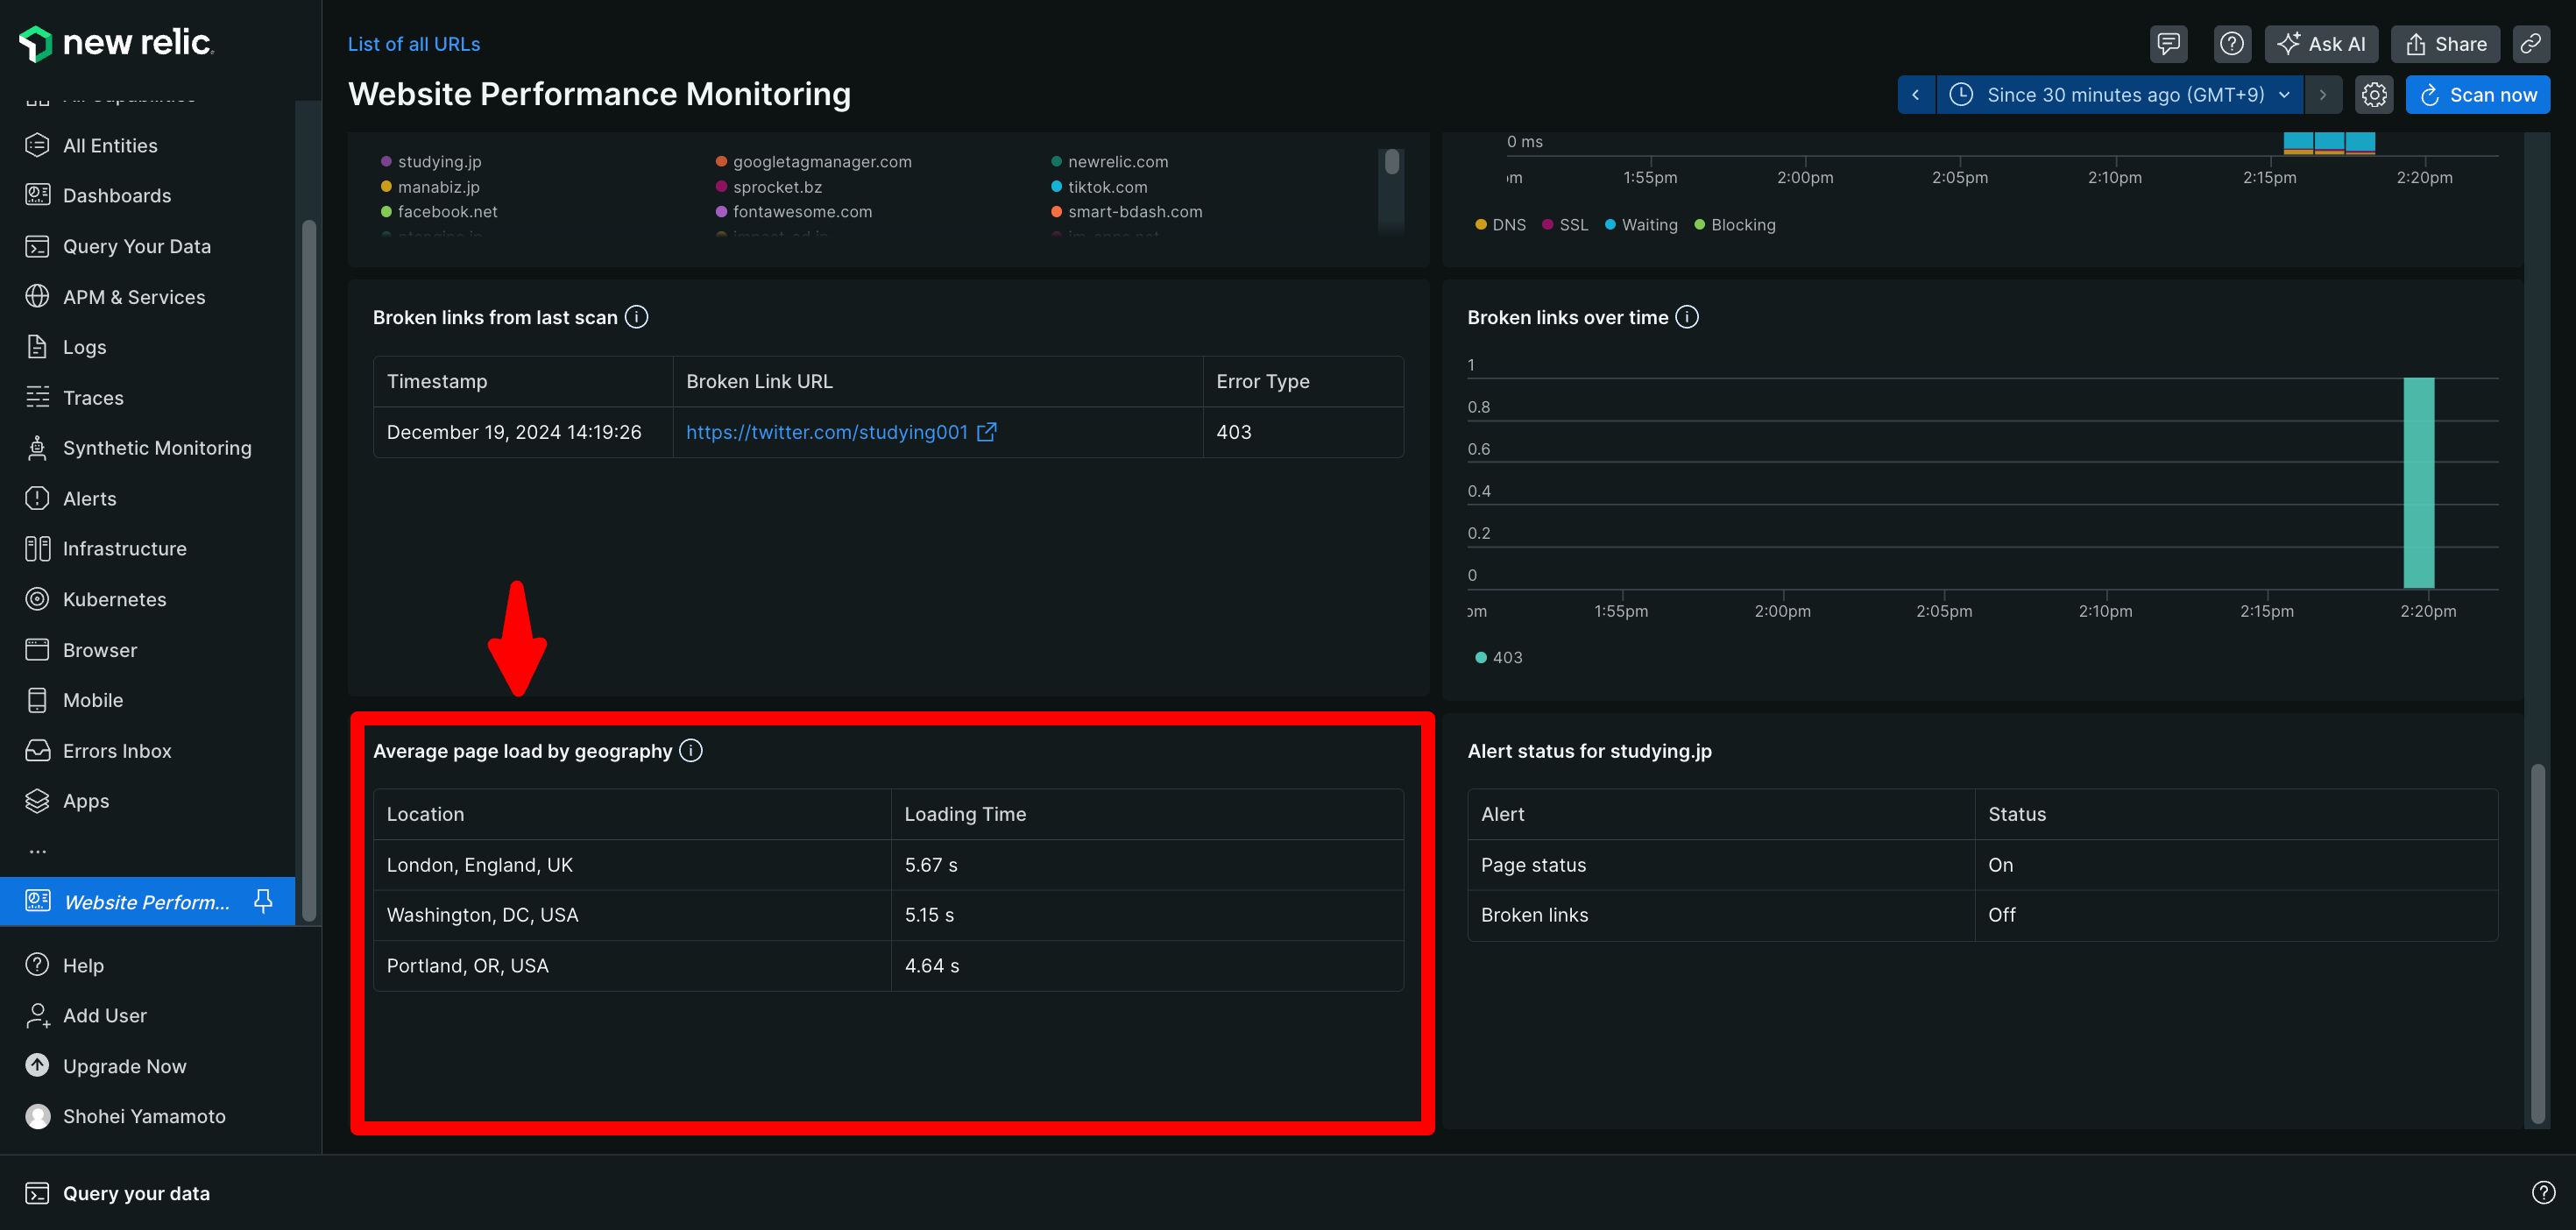Open dashboard settings gear icon

point(2373,95)
